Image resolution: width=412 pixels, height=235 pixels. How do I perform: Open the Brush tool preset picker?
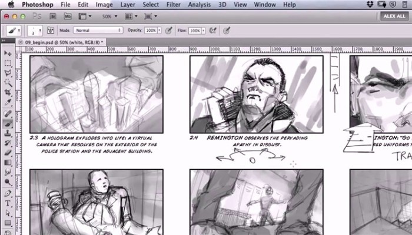[14, 31]
